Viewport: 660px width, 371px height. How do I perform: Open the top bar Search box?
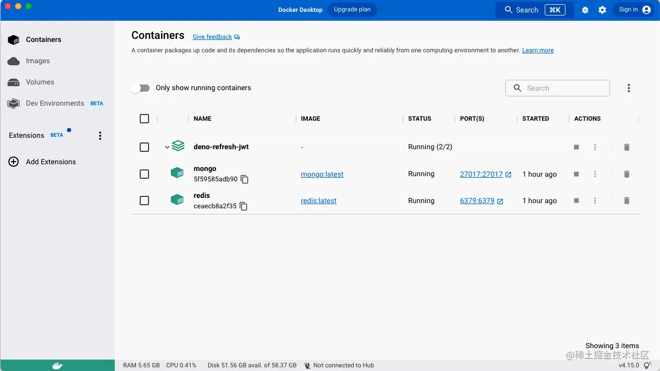pyautogui.click(x=535, y=10)
